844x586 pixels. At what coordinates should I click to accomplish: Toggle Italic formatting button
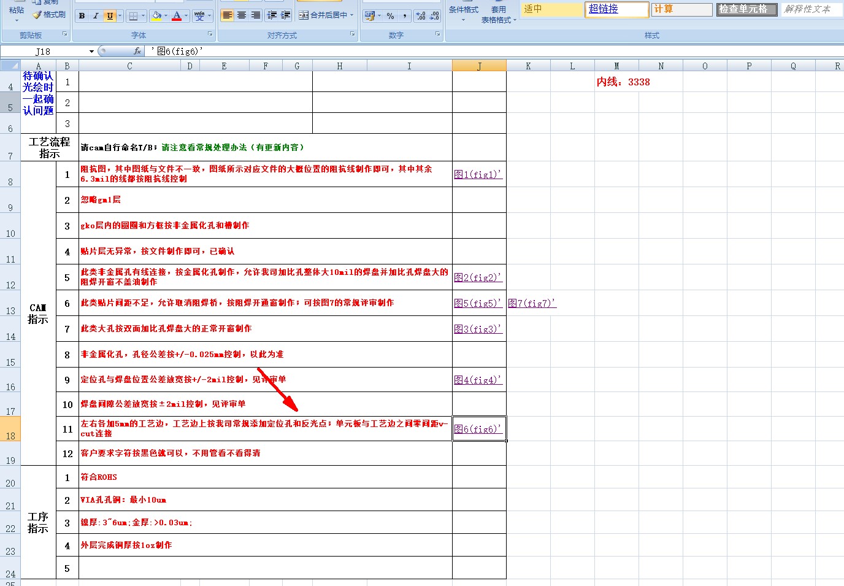point(96,16)
